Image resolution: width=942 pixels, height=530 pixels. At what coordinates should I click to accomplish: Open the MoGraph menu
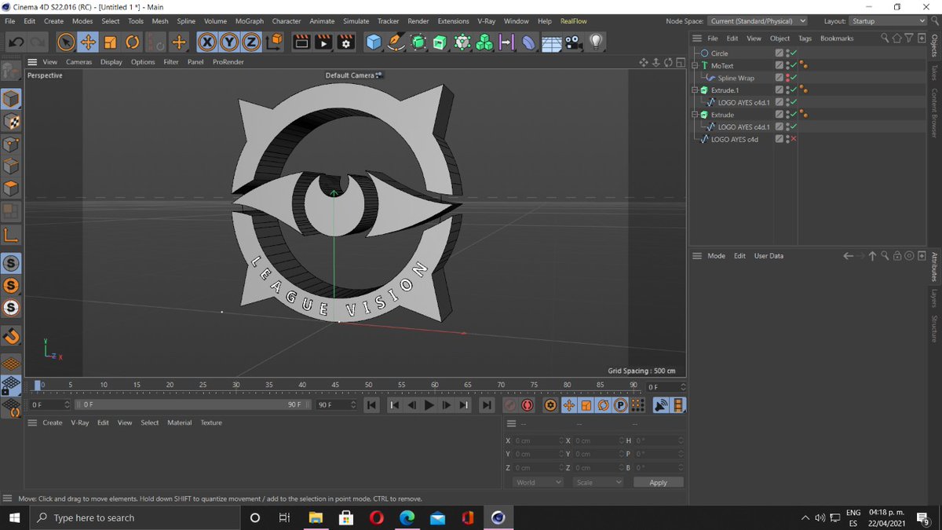click(250, 21)
